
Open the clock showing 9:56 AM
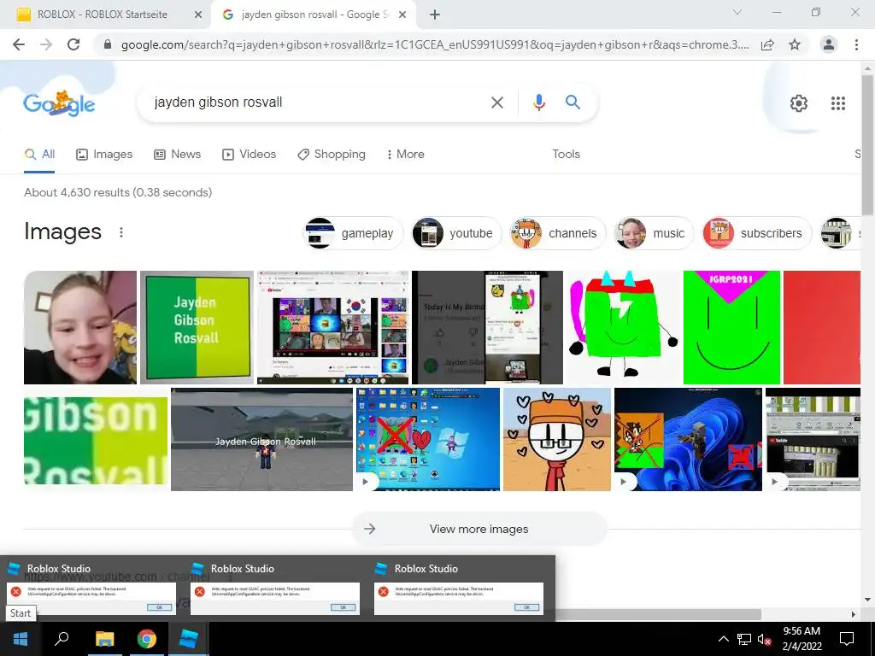point(802,639)
